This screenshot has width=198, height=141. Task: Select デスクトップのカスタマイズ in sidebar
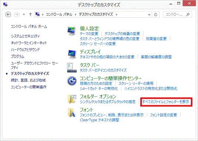[x=30, y=74]
